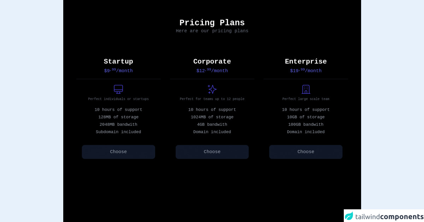Screen dimensions: 424x222
Task: Select the Corporate plan title
Action: pos(212,62)
